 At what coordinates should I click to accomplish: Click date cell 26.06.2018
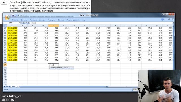pyautogui.click(x=12, y=50)
